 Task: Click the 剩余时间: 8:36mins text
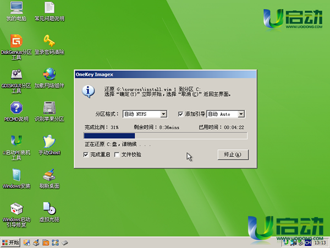[x=157, y=127]
